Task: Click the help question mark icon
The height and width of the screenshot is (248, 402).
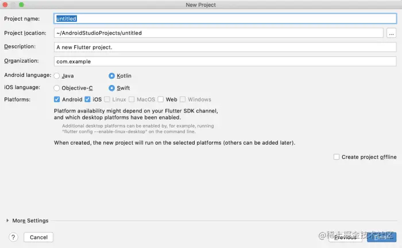Action: tap(13, 237)
